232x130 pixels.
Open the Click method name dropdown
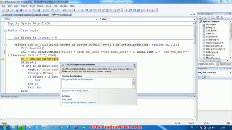pyautogui.click(x=194, y=19)
